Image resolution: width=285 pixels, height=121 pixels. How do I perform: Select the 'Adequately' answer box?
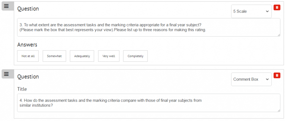(82, 56)
